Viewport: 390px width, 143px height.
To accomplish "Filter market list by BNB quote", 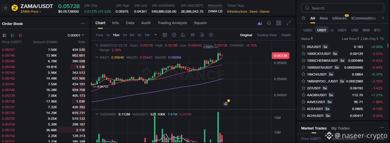I will pos(366,30).
